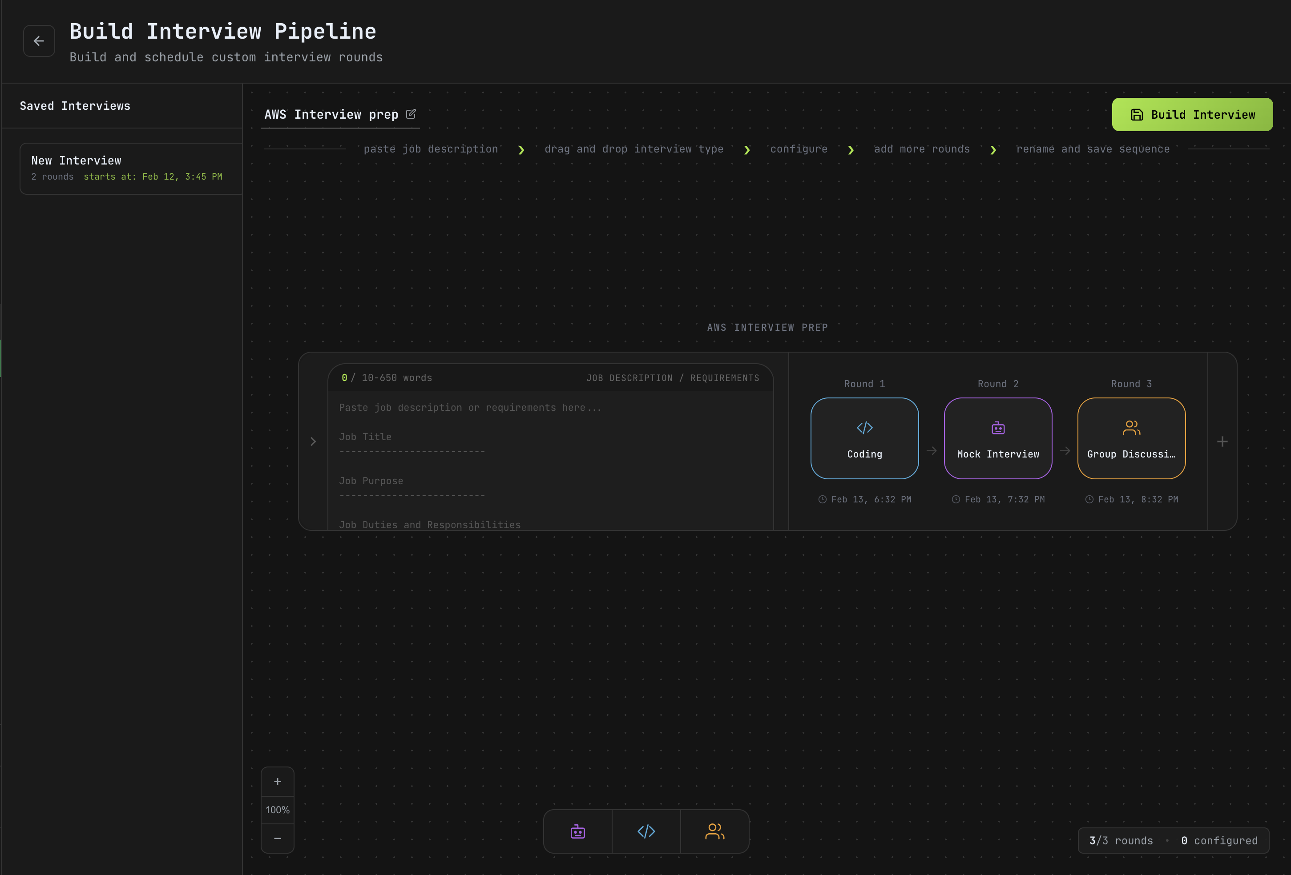Screen dimensions: 1291x875
Task: Click the edit pencil beside 'AWS Interview prep'
Action: coord(411,114)
